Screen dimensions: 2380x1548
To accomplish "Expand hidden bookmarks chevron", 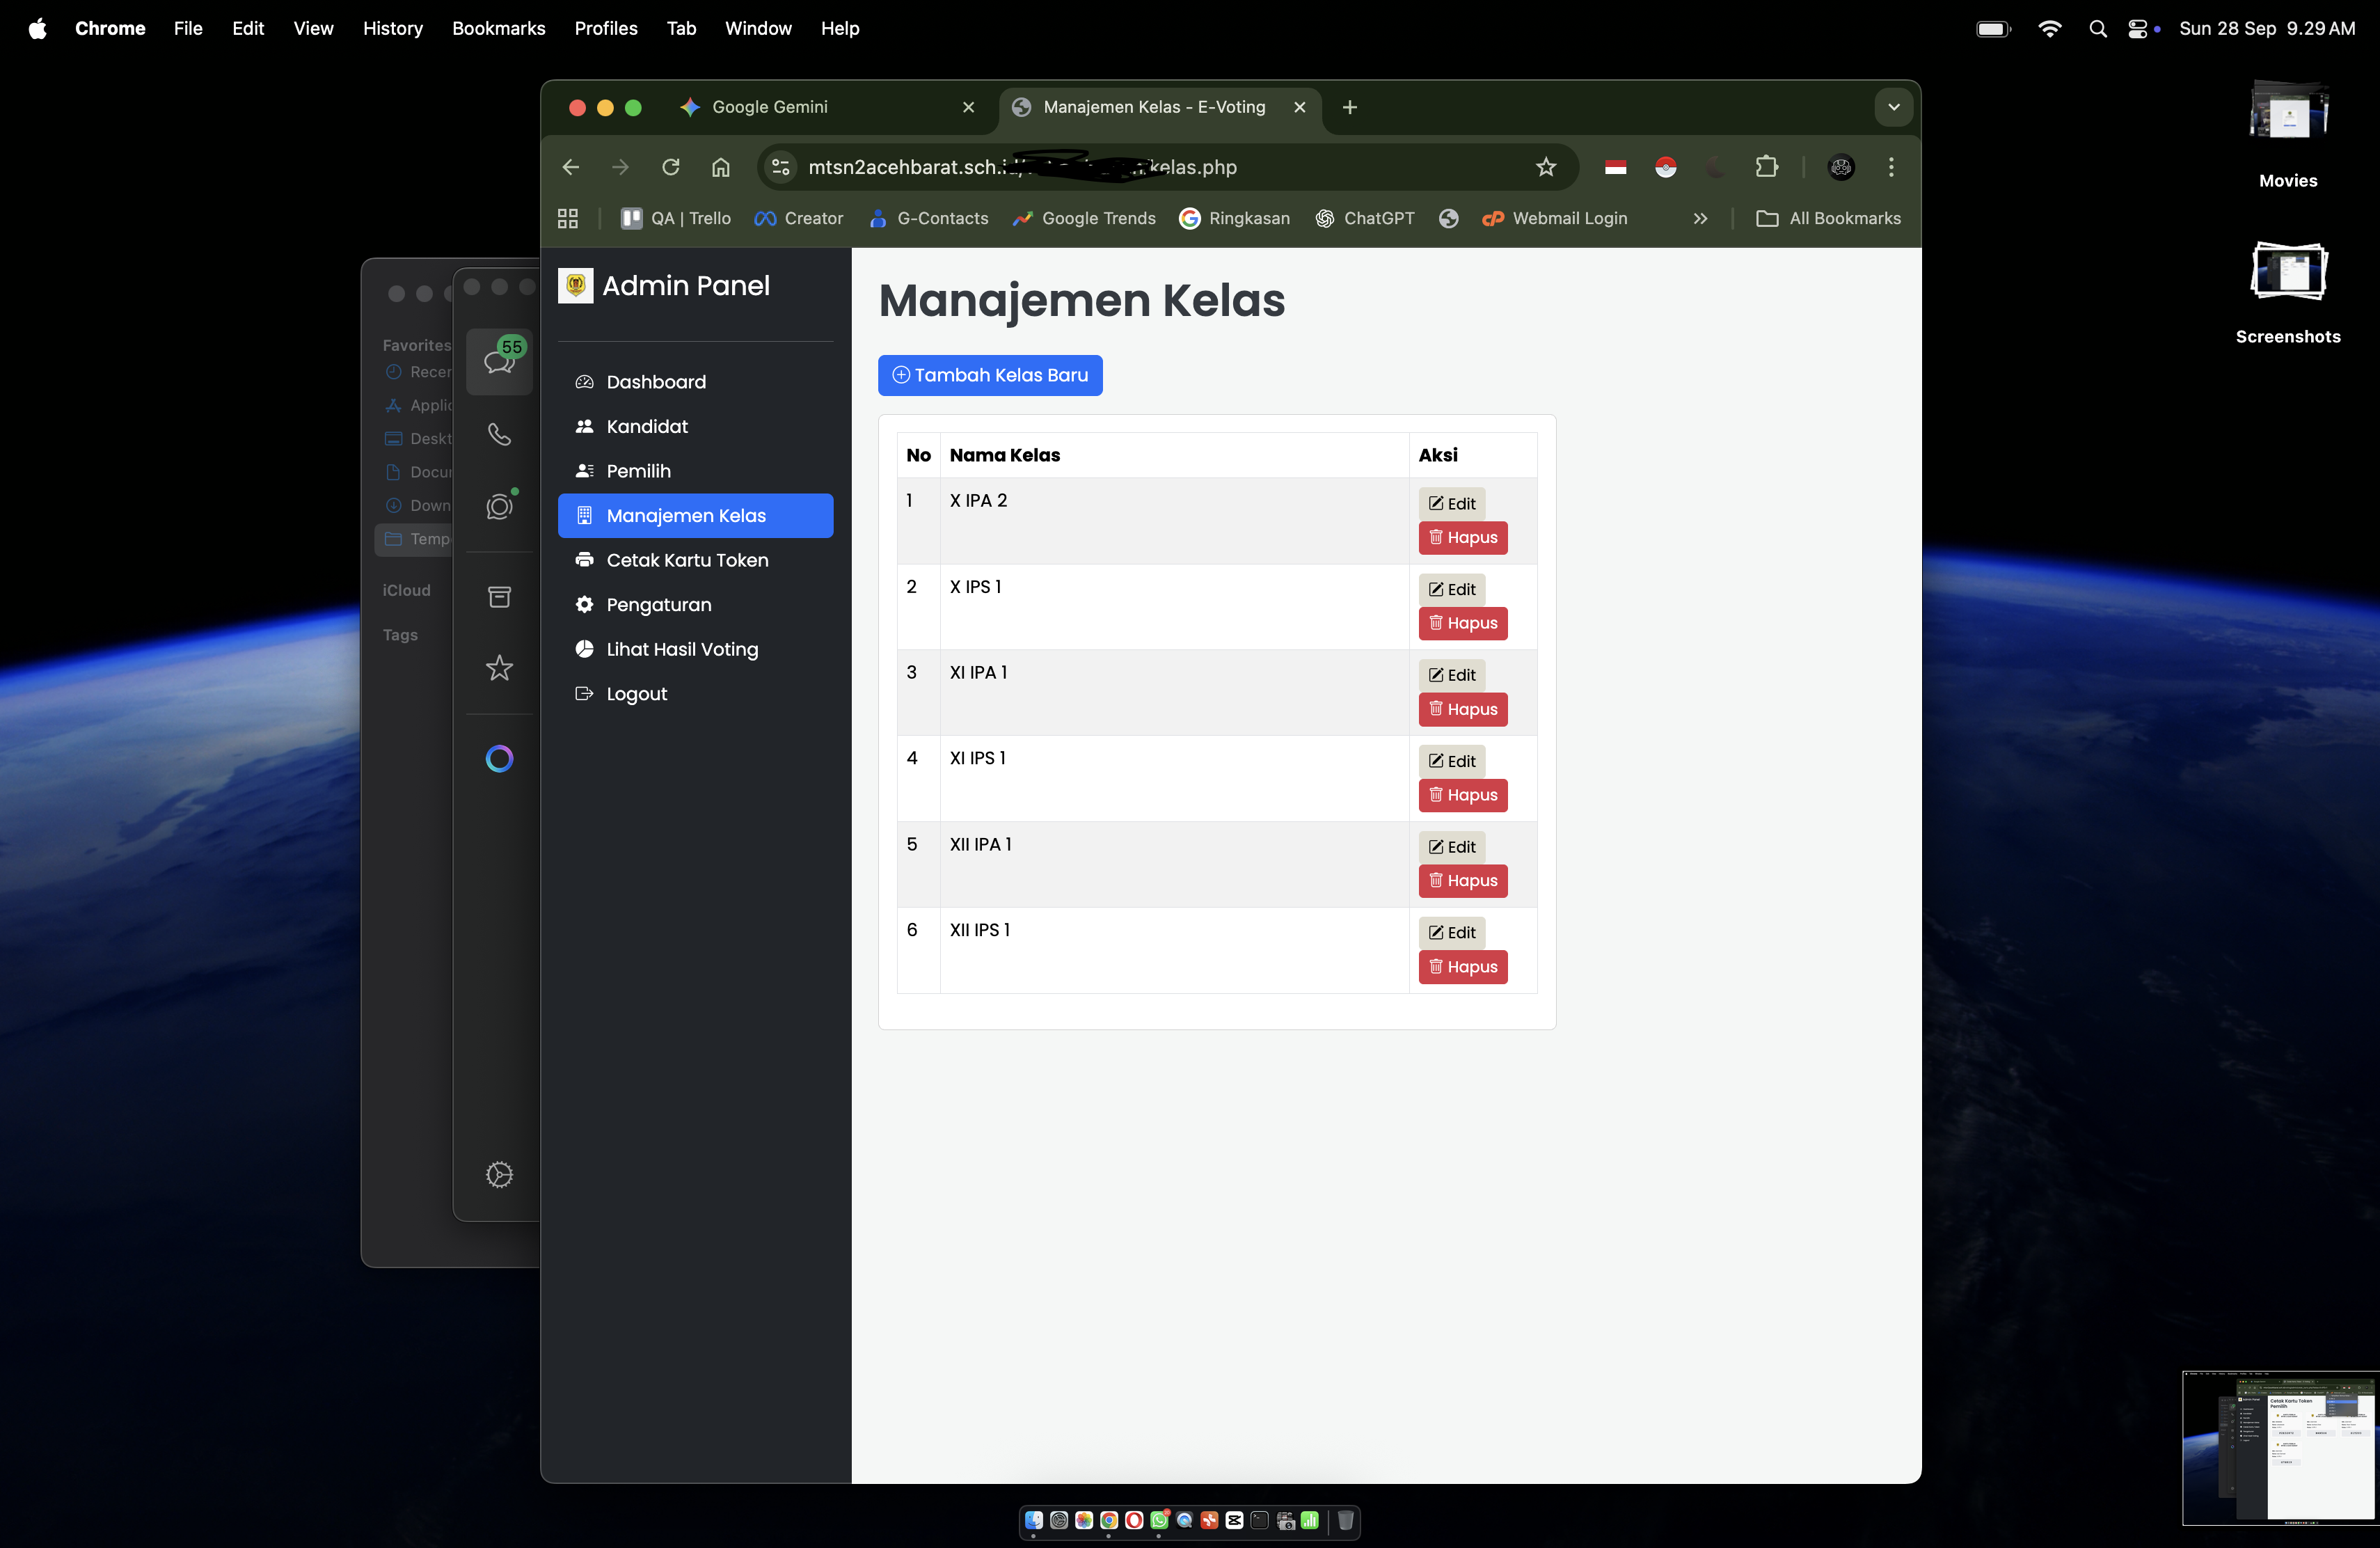I will tap(1700, 218).
